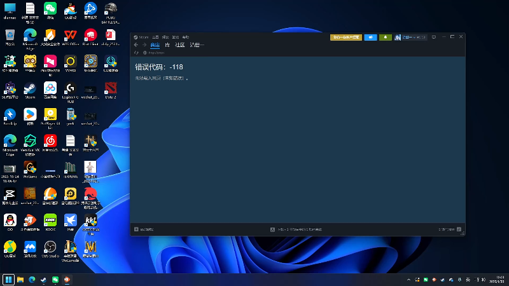Select the WeChat desktop shortcut
This screenshot has height=286, width=509.
click(x=50, y=11)
